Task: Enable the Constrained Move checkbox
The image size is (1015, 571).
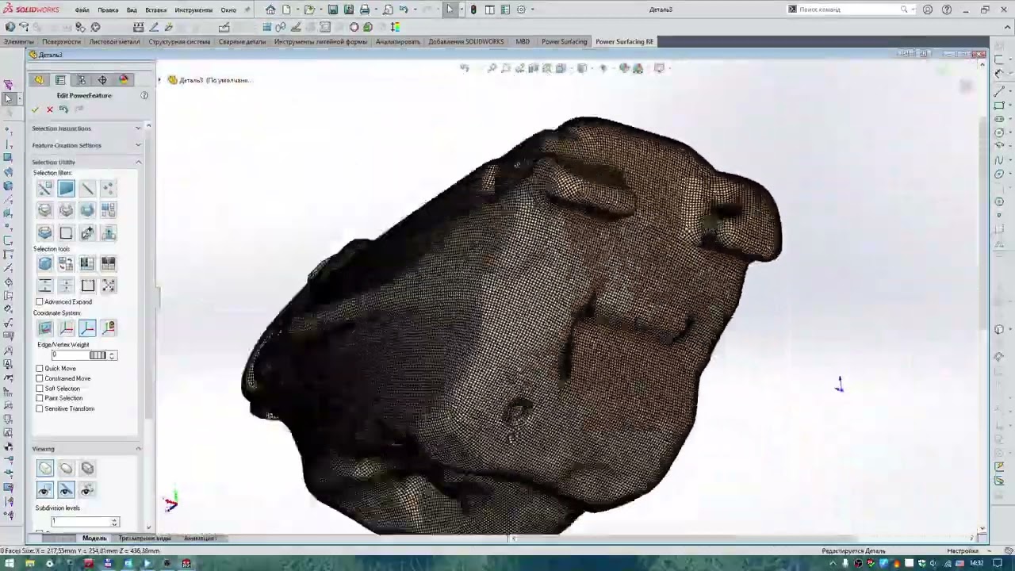Action: coord(40,378)
